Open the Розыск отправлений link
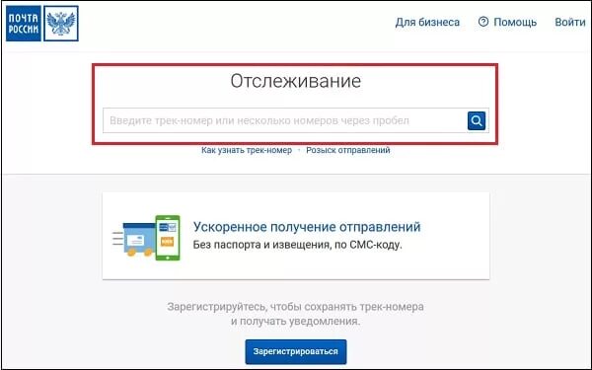 (348, 150)
